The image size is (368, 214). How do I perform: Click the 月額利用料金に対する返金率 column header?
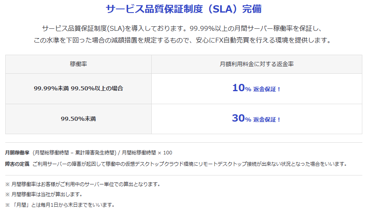point(256,64)
